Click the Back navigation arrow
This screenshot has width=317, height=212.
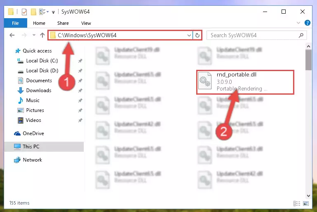[x=12, y=35]
